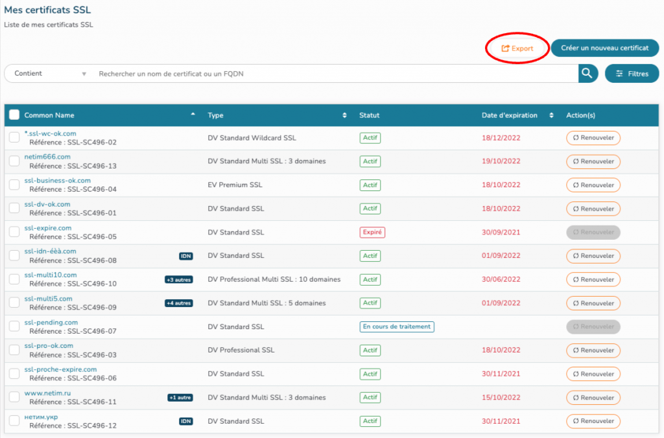Click the +1 autre badge on www.netim.ru

(x=180, y=398)
